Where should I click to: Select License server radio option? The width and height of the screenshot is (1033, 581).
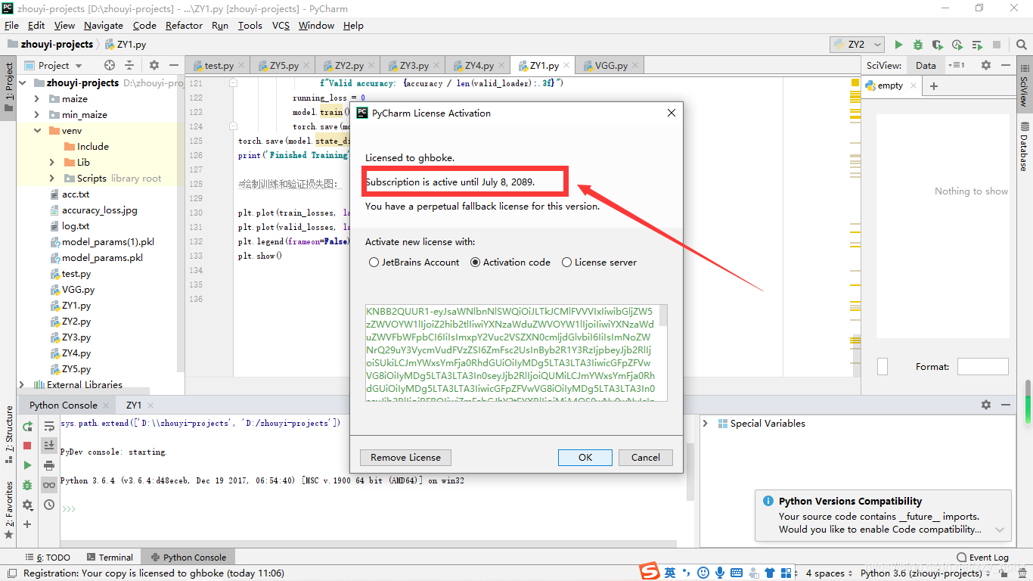(x=600, y=263)
